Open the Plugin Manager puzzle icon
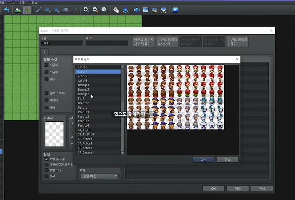Viewport: 295px width, 200px height. pyautogui.click(x=125, y=10)
